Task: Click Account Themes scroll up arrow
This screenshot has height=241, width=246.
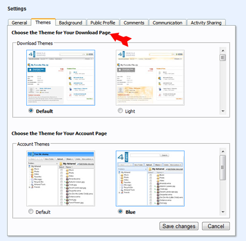Action: (x=223, y=151)
